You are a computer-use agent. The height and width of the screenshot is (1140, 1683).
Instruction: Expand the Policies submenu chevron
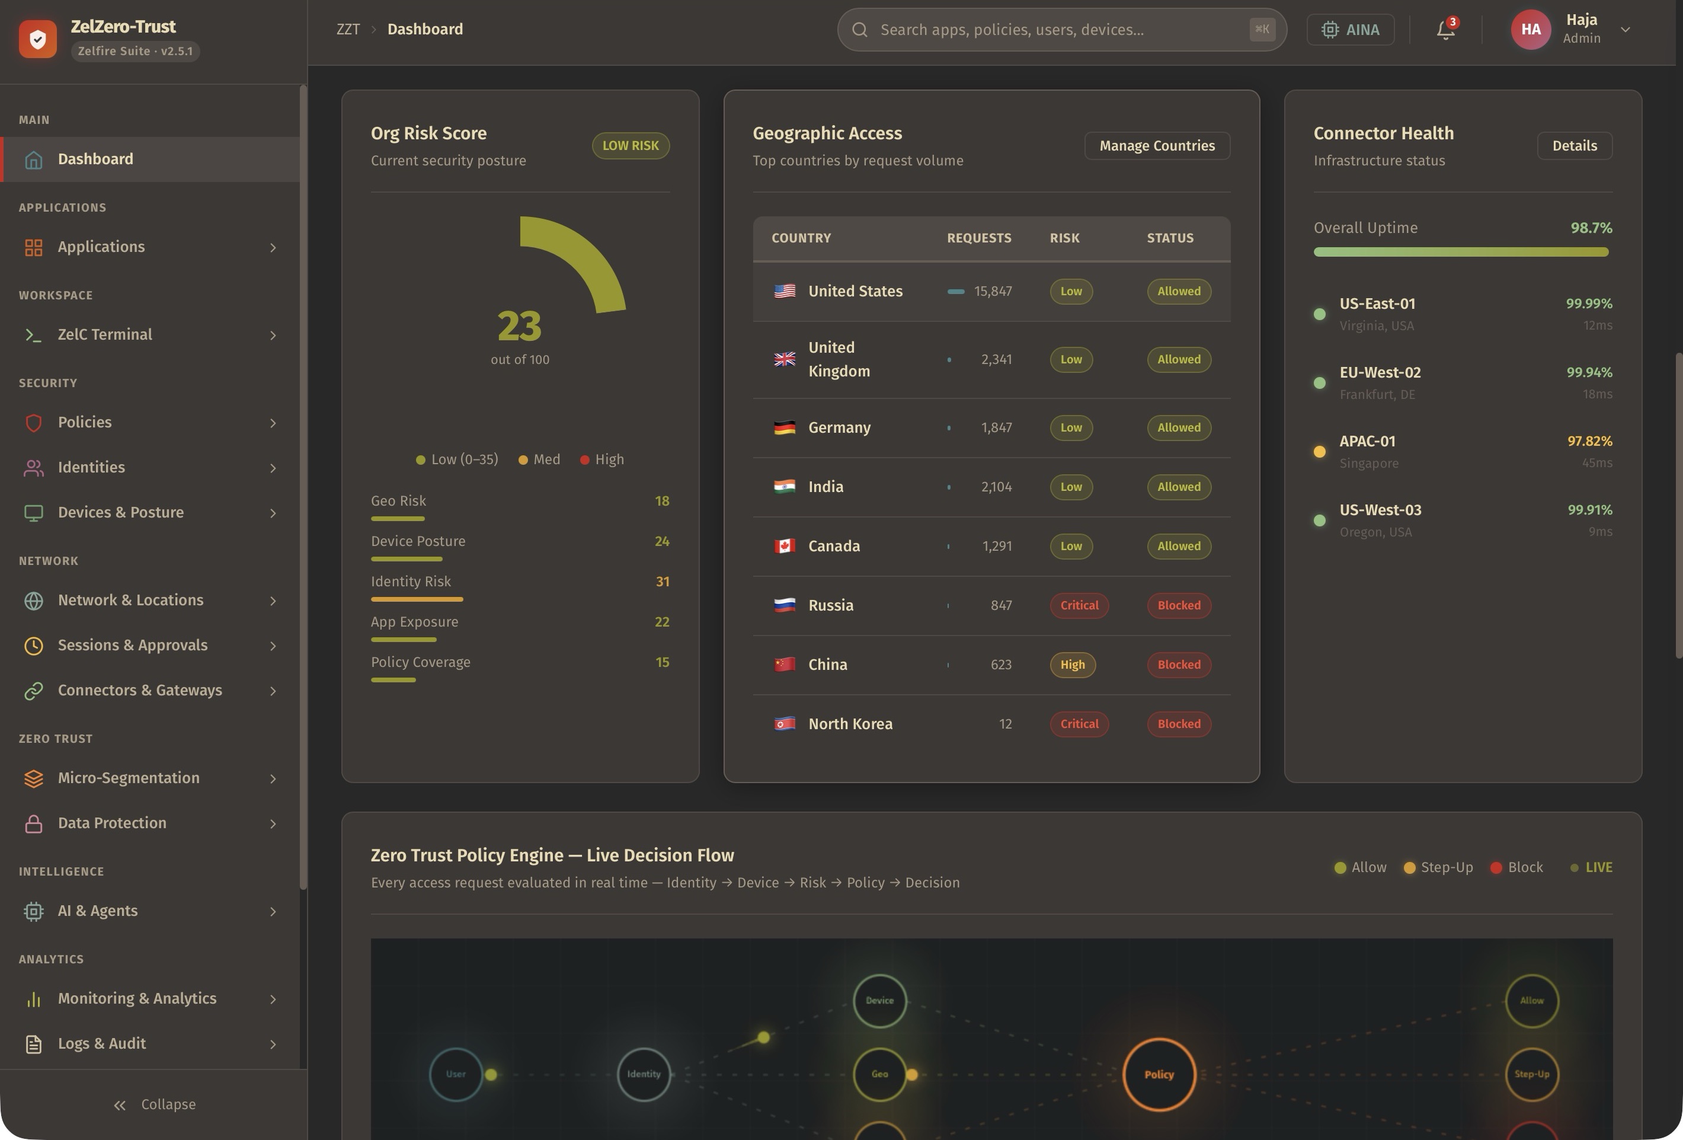click(273, 423)
